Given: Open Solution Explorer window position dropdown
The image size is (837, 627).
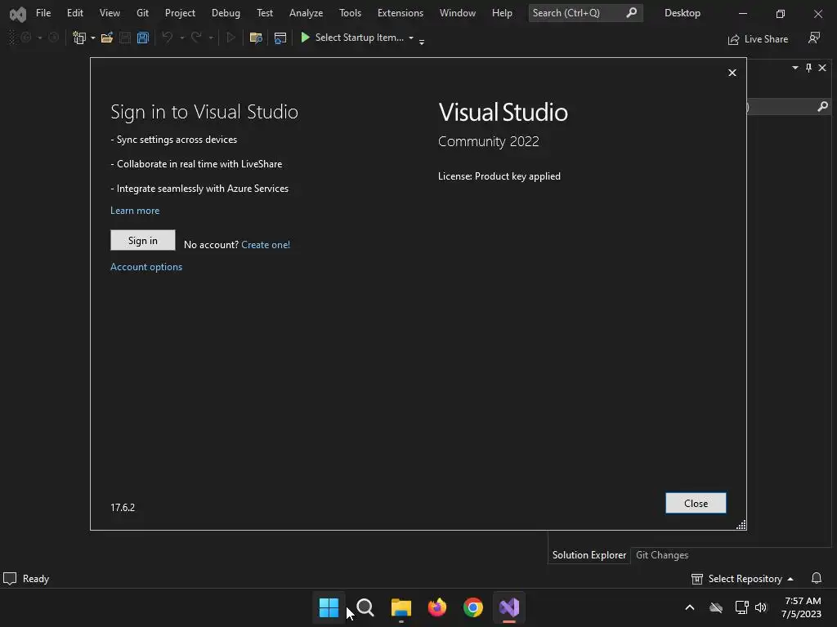Looking at the screenshot, I should pyautogui.click(x=795, y=68).
